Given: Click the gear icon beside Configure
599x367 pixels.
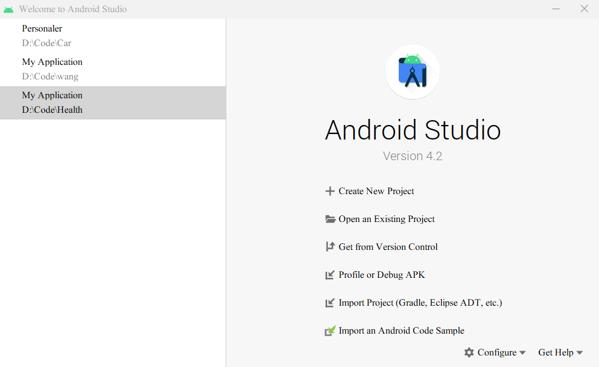Looking at the screenshot, I should click(469, 352).
